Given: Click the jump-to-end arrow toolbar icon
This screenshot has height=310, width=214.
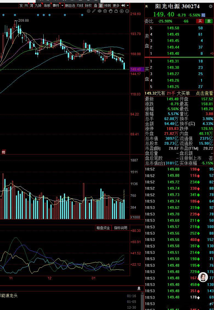Looking at the screenshot, I should (x=123, y=5).
